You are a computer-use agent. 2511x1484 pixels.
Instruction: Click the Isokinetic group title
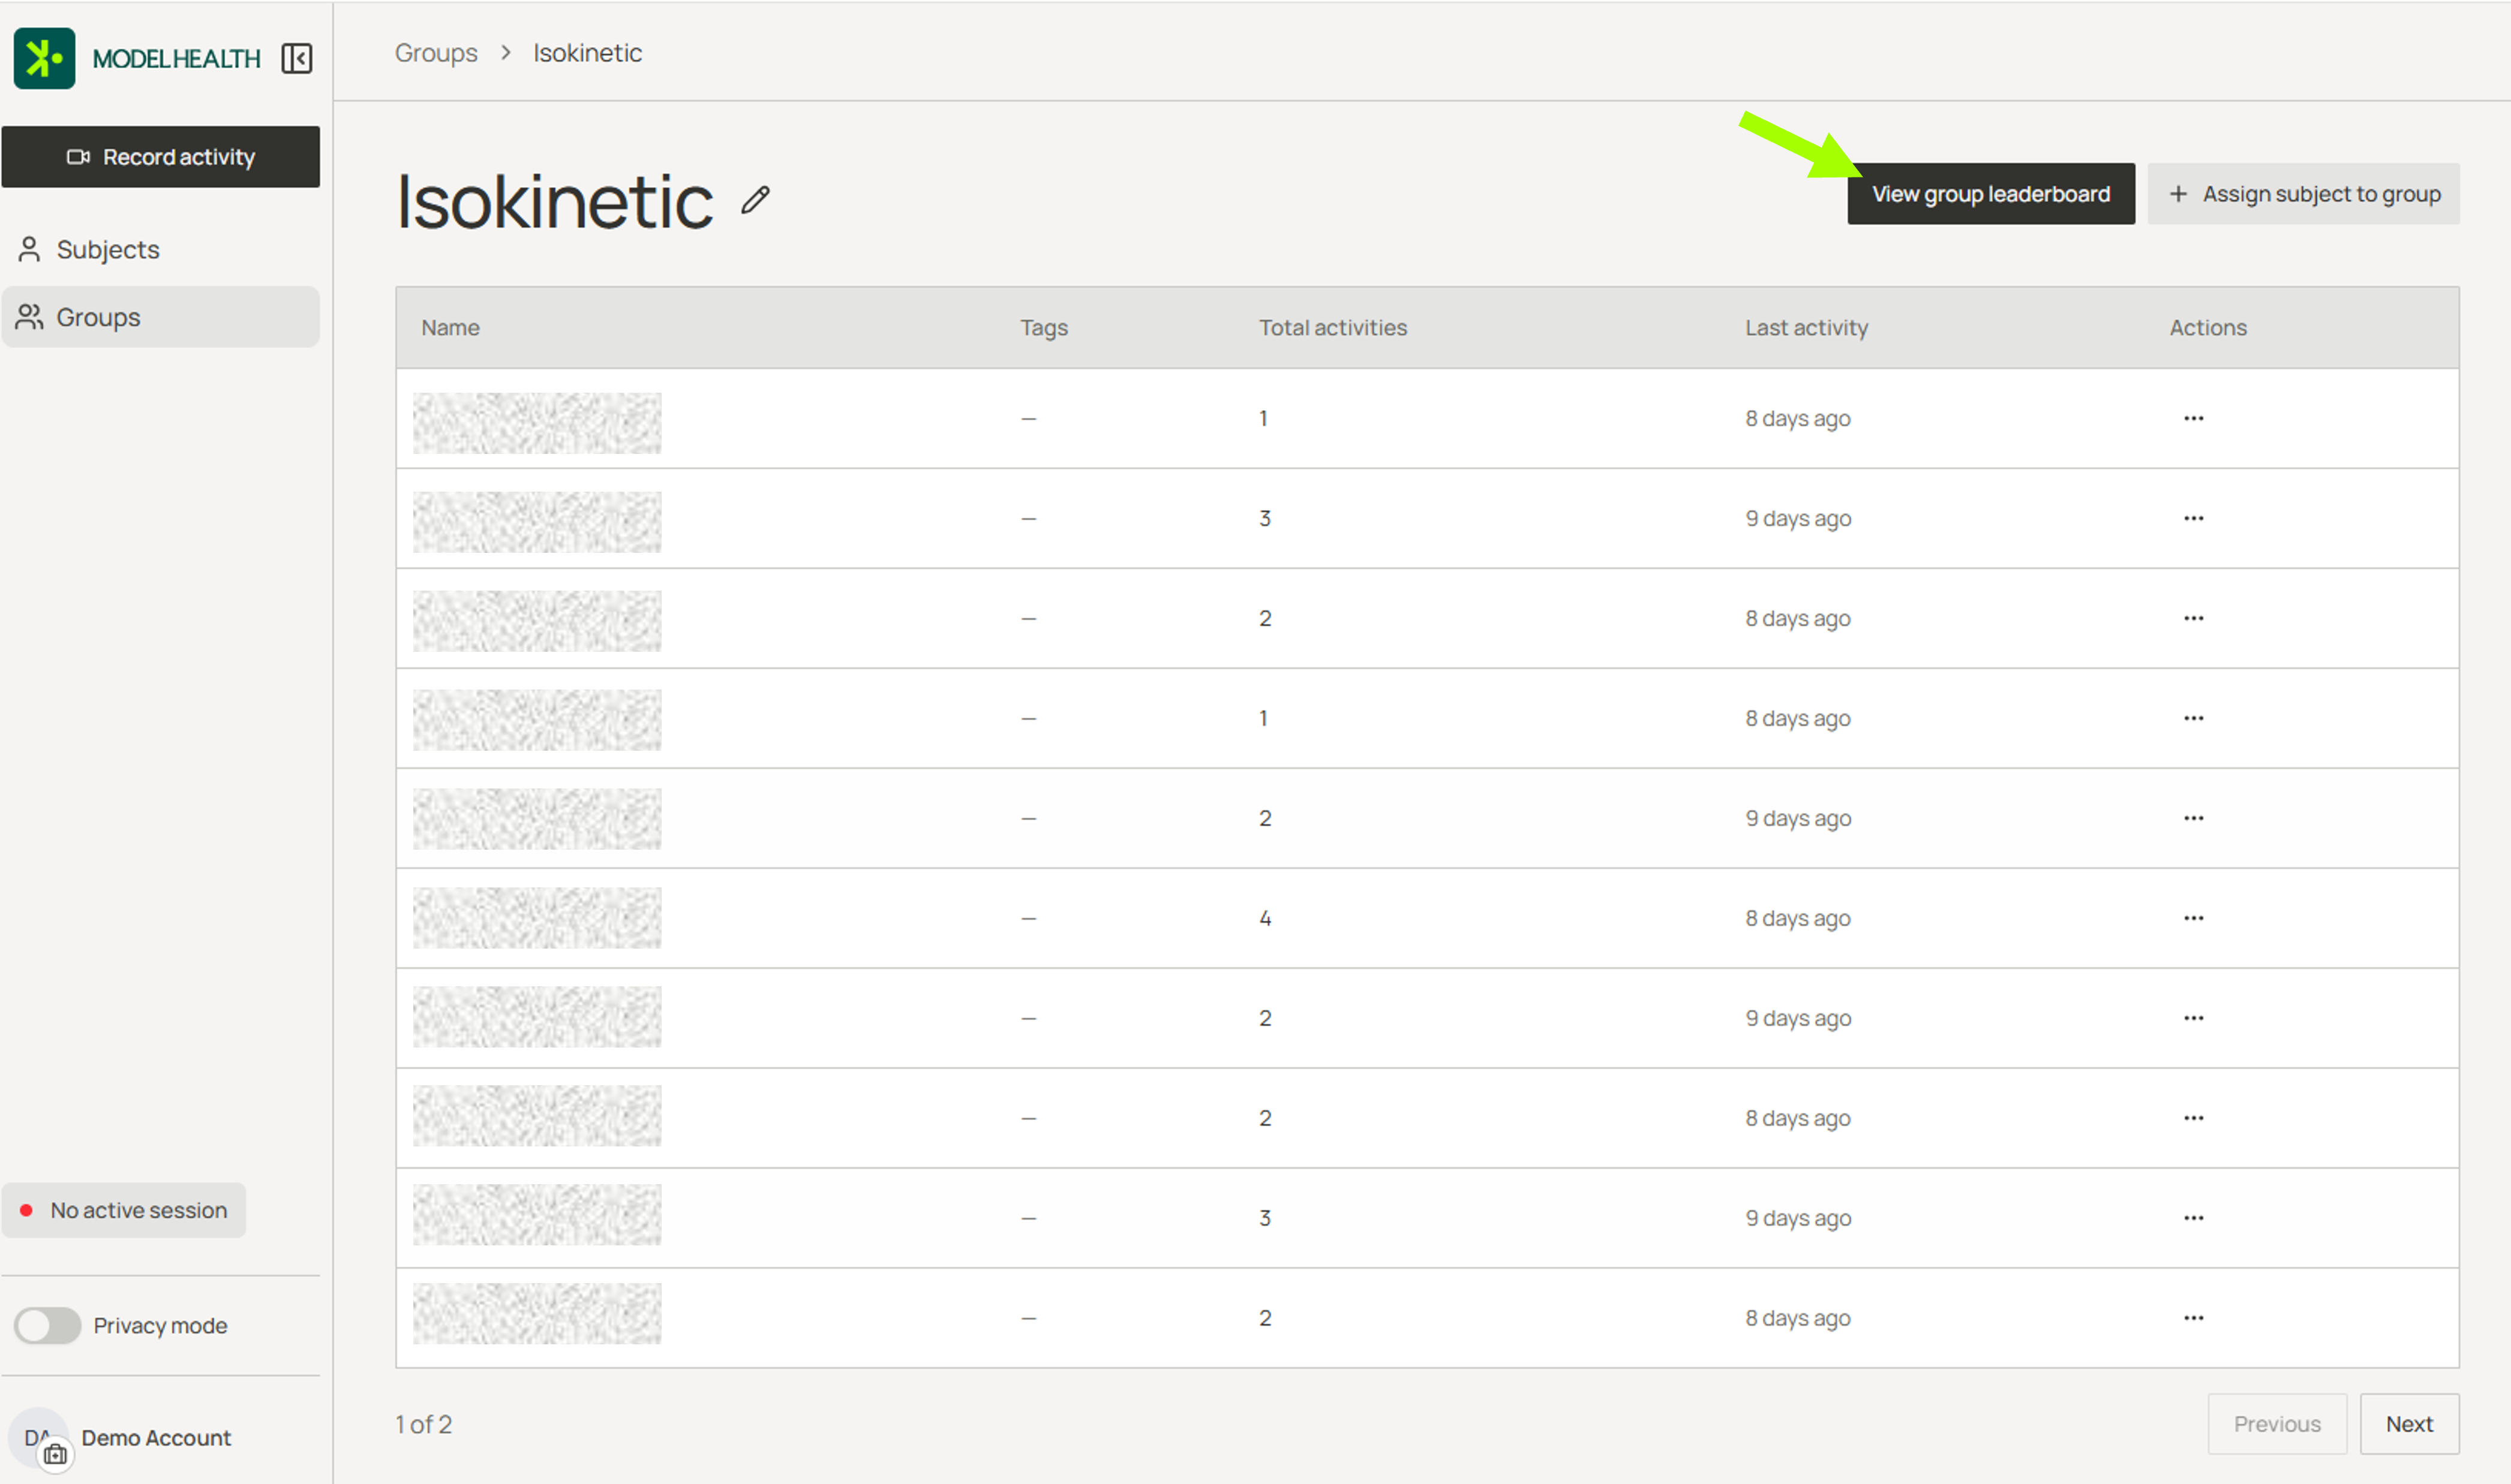tap(554, 201)
